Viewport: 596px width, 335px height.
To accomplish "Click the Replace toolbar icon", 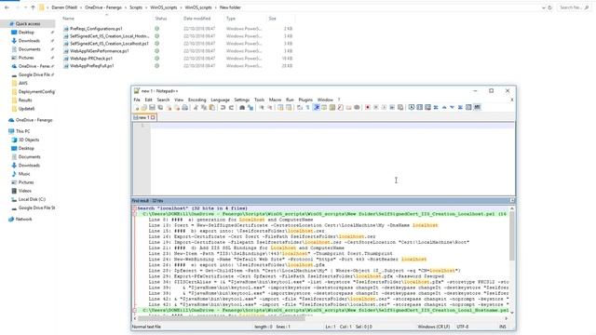I will pyautogui.click(x=251, y=108).
